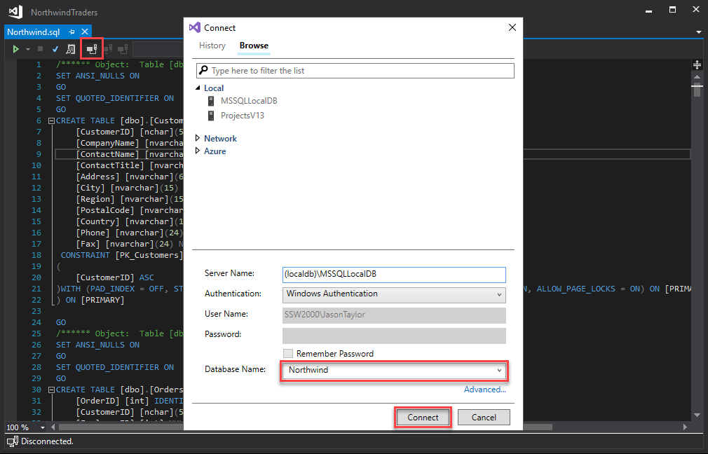Click the blue Parse checkmark icon
This screenshot has height=454, width=708.
coord(55,49)
